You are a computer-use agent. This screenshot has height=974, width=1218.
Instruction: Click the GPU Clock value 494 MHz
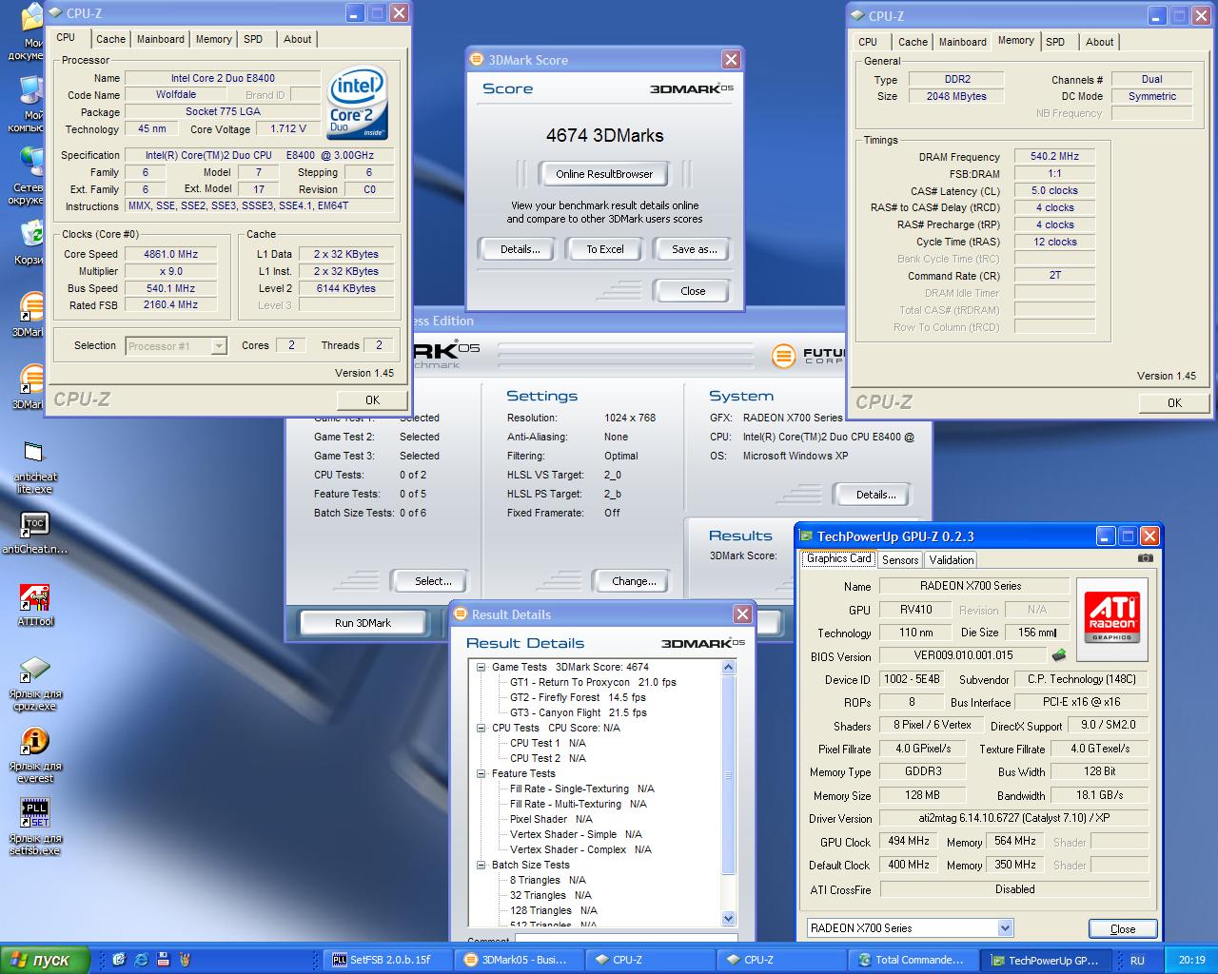pos(909,841)
